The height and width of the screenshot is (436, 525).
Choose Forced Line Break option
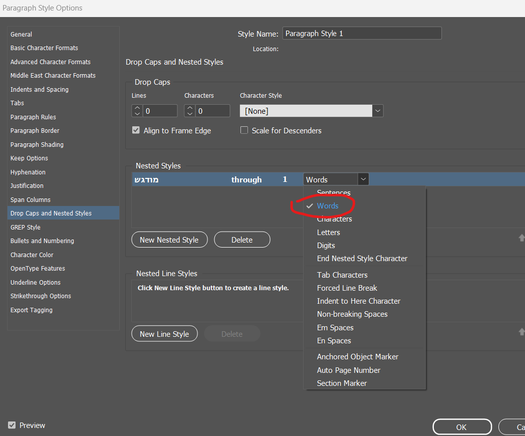347,288
